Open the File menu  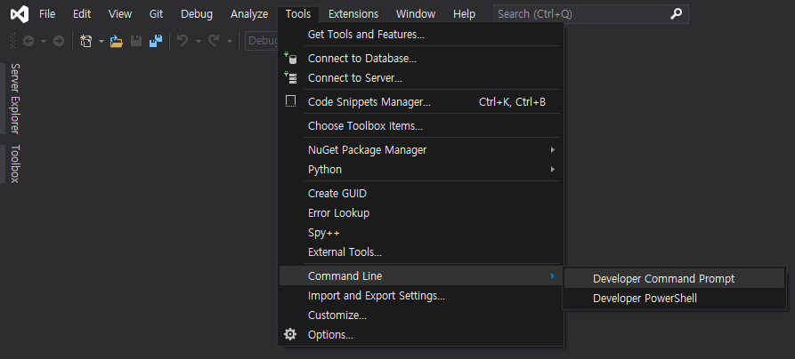tap(47, 14)
